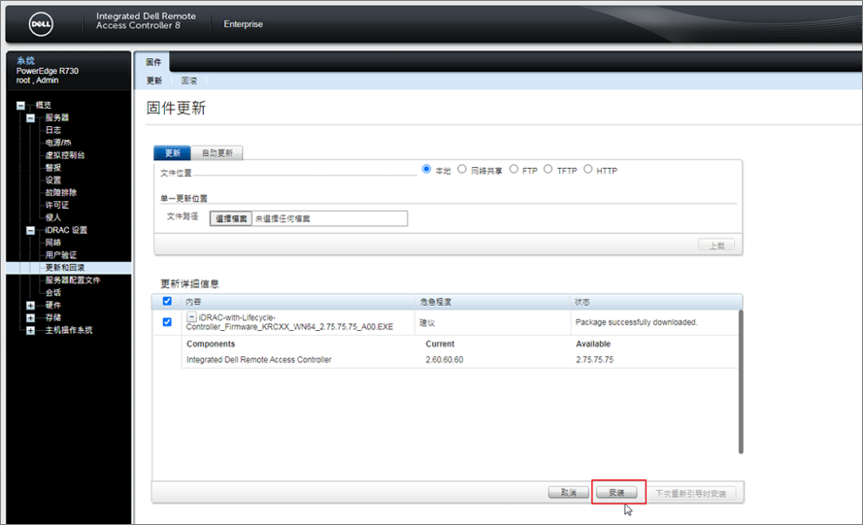Open 电源/热 in the sidebar

click(x=58, y=143)
